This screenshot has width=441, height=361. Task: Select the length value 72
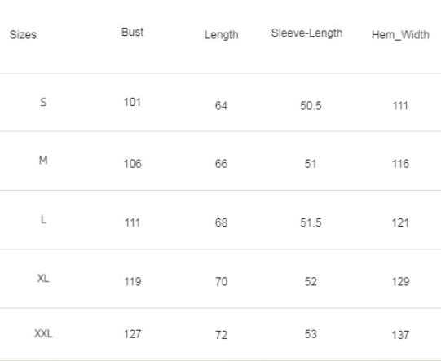pyautogui.click(x=222, y=335)
